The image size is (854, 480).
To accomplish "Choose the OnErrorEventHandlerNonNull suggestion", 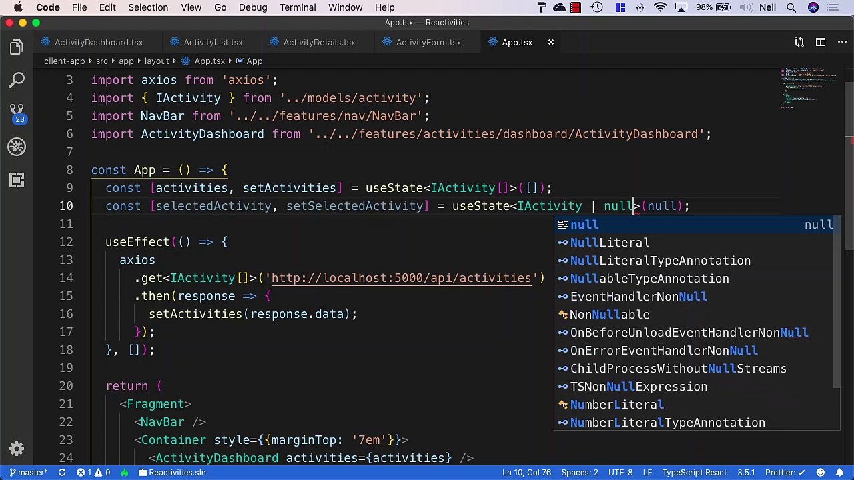I will (695, 351).
